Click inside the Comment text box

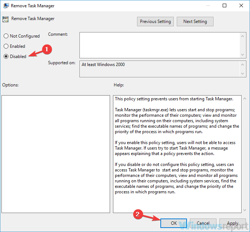[x=160, y=45]
